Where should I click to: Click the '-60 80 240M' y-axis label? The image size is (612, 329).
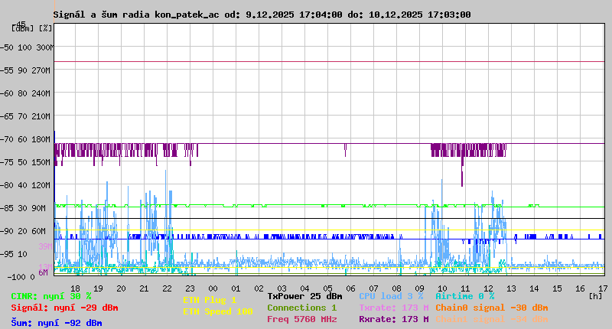click(25, 93)
